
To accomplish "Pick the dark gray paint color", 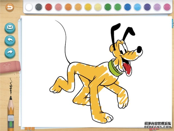I will tap(39, 7).
